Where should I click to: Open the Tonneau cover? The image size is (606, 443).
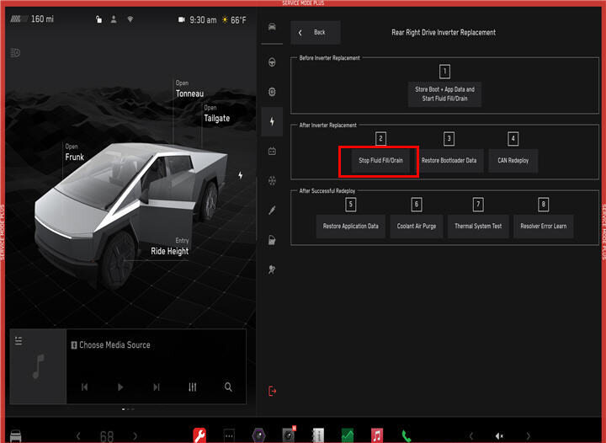(x=189, y=89)
